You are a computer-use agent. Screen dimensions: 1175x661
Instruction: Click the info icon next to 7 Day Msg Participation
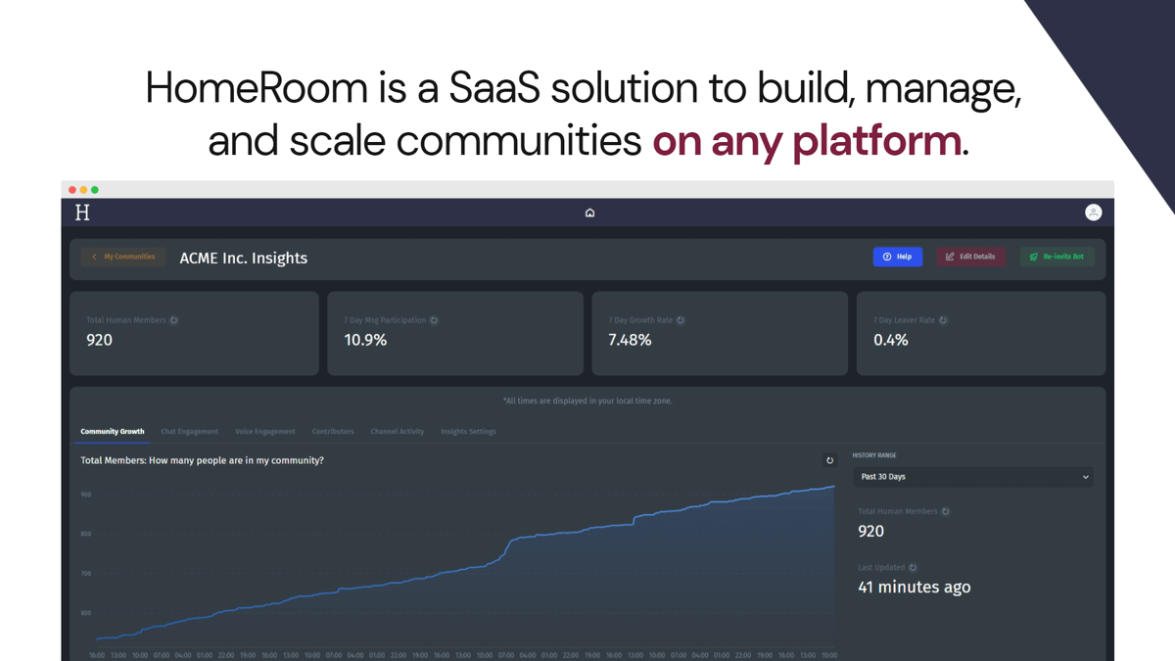[x=434, y=320]
